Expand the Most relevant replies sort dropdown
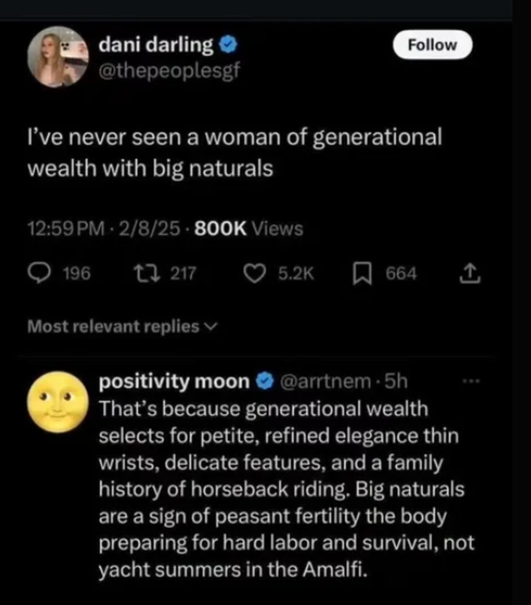This screenshot has height=605, width=531. (x=122, y=326)
